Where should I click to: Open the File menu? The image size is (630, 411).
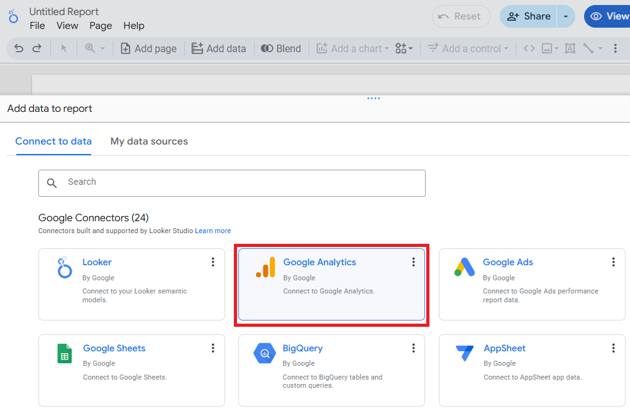37,26
